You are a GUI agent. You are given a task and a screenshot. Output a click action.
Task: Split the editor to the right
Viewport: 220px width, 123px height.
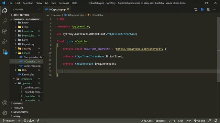pyautogui.click(x=209, y=10)
